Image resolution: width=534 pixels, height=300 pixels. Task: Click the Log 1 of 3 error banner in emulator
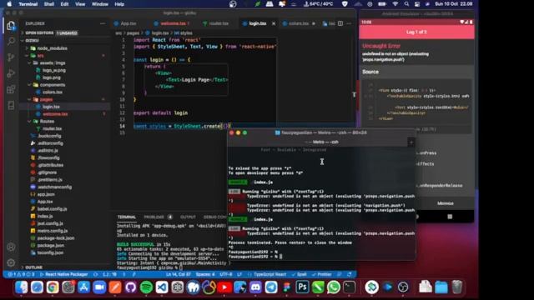click(416, 32)
